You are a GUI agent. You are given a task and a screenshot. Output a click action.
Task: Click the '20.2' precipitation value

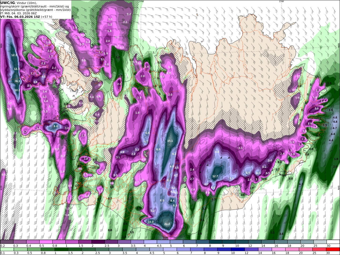coord(167,224)
